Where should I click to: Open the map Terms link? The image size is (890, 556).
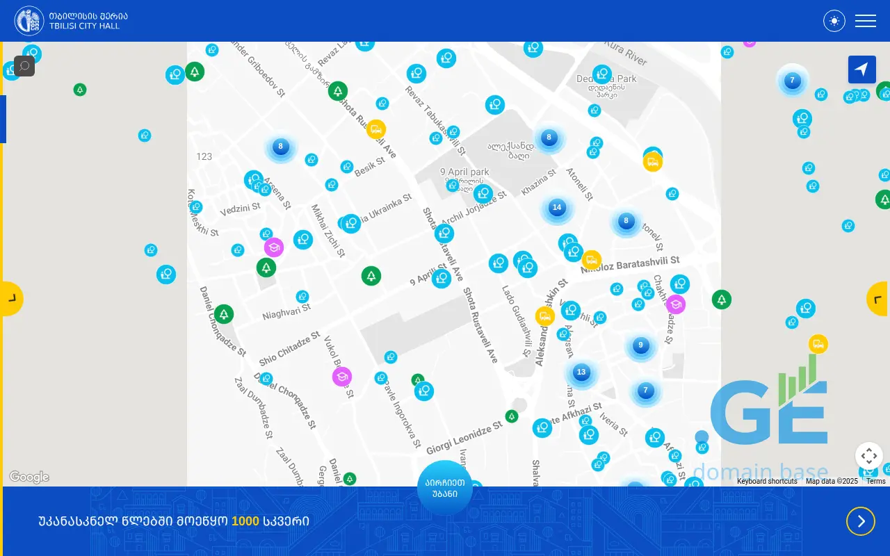click(x=875, y=481)
